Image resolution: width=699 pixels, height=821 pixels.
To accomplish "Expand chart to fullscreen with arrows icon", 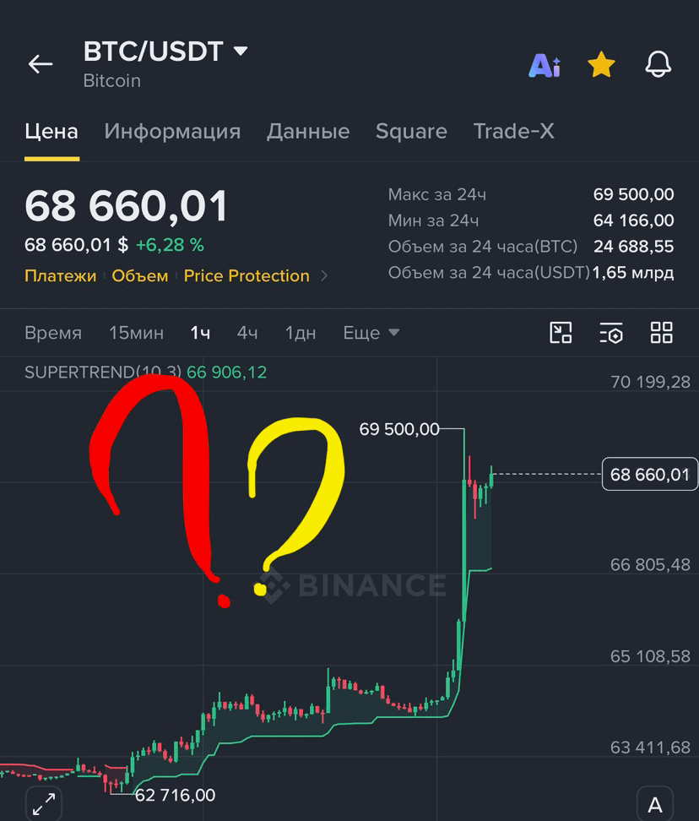I will coord(44,804).
